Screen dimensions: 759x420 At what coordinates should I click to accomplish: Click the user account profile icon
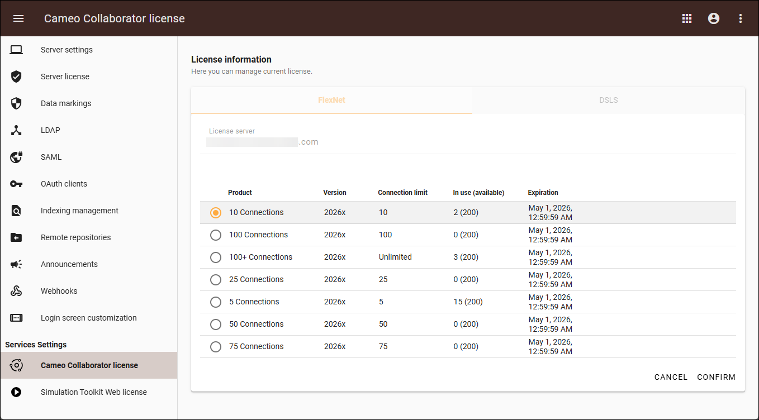(x=713, y=18)
